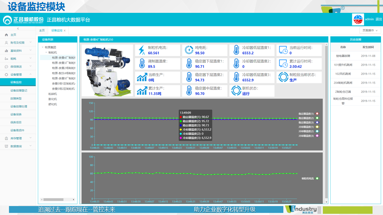This screenshot has height=215, width=383.
Task: Open 设备故障处理 in the sidebar
Action: click(18, 106)
